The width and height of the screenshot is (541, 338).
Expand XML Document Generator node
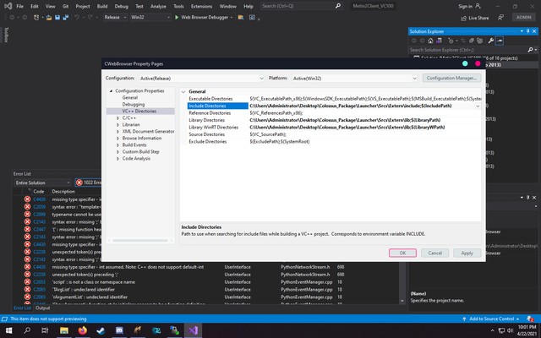(x=117, y=132)
